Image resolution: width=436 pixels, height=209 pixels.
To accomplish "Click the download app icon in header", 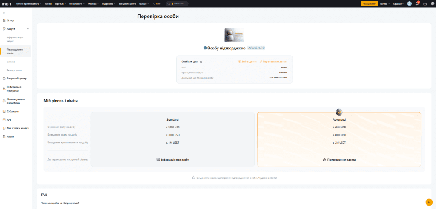I will tap(425, 3).
